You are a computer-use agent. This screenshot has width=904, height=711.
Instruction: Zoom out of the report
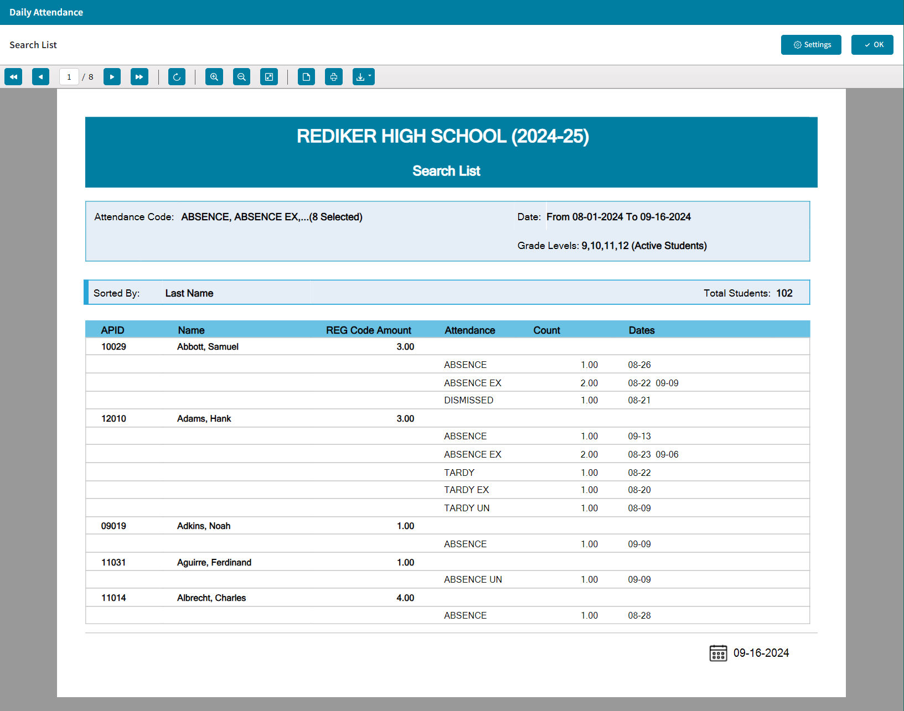[x=241, y=77]
